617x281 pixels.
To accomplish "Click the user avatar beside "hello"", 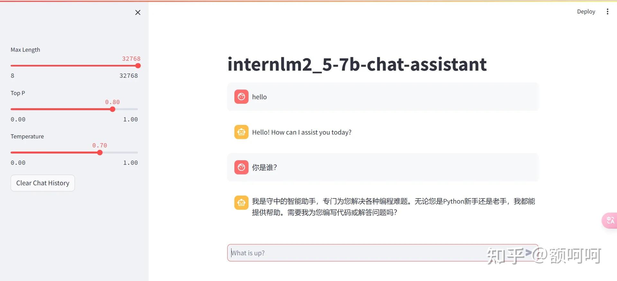I will click(x=241, y=97).
